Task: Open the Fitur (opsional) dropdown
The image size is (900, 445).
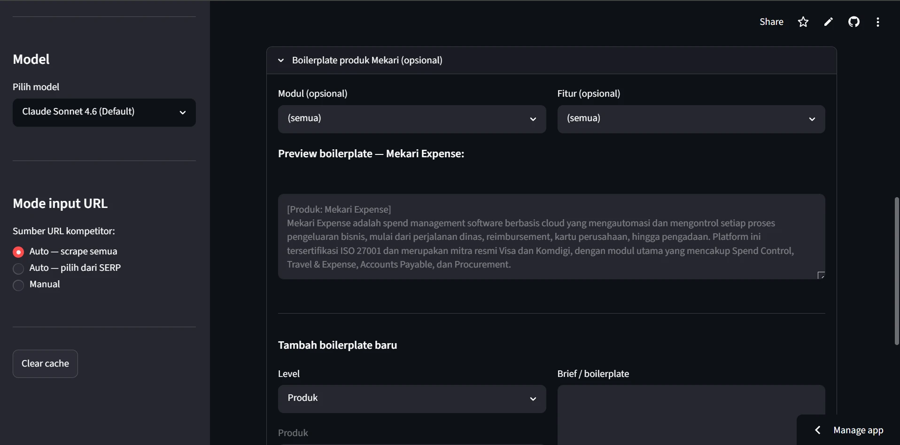Action: point(691,119)
